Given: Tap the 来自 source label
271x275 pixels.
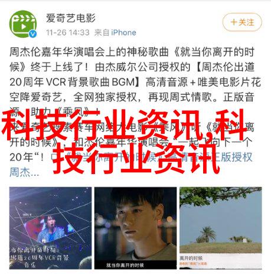Looking at the screenshot, I should click(102, 32).
